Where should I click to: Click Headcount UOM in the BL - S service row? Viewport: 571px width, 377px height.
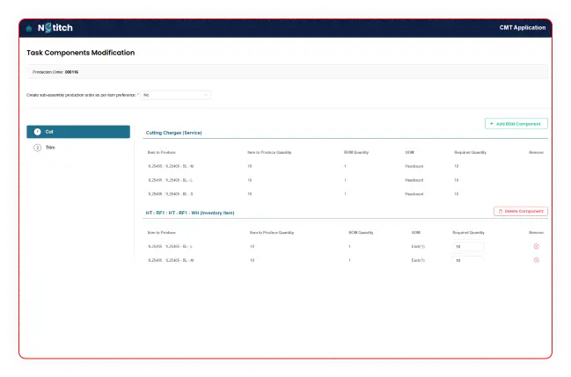tap(414, 194)
